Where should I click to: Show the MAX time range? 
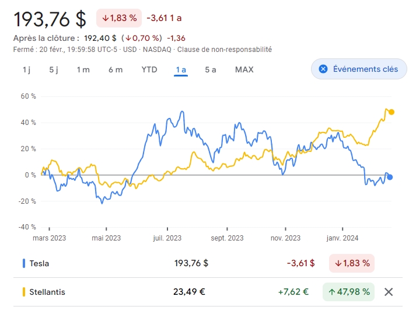tap(244, 70)
